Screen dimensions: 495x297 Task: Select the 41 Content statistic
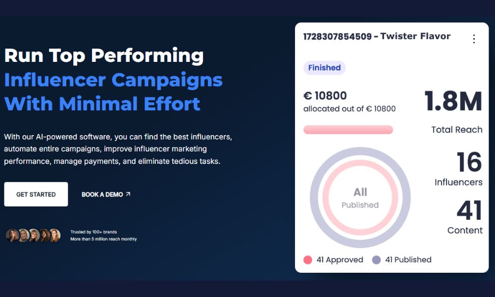click(x=468, y=210)
